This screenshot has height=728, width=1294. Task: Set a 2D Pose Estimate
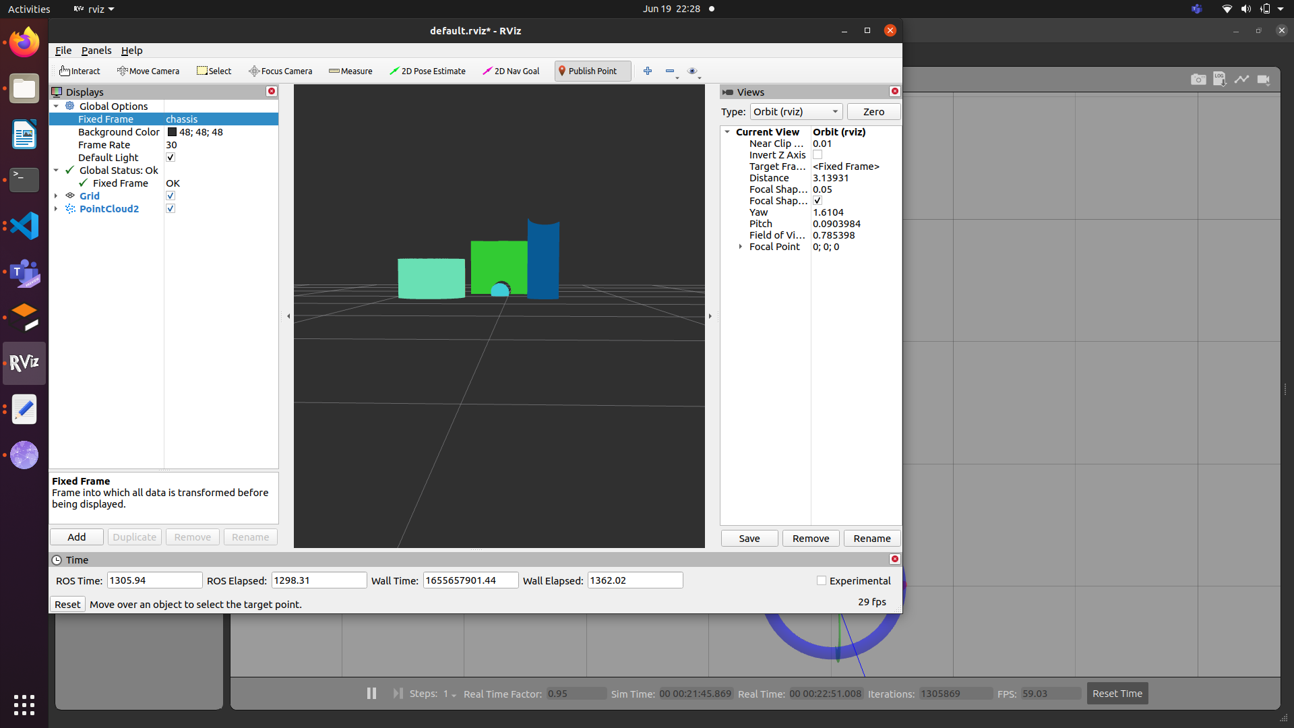tap(427, 71)
